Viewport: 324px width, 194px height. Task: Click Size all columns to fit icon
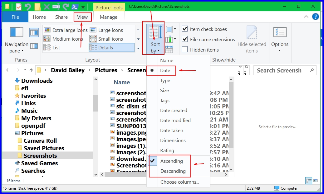coord(169,49)
